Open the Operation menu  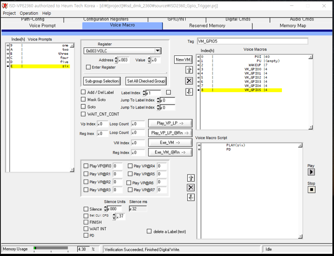point(29,13)
